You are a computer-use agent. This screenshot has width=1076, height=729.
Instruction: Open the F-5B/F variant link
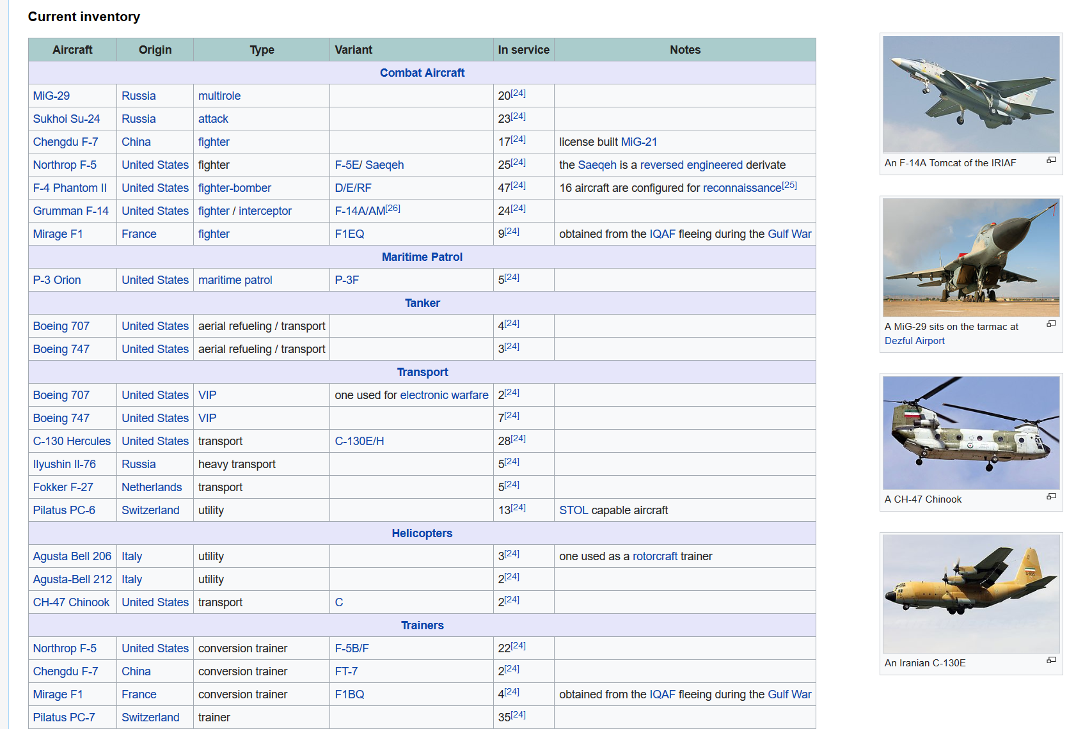coord(352,648)
